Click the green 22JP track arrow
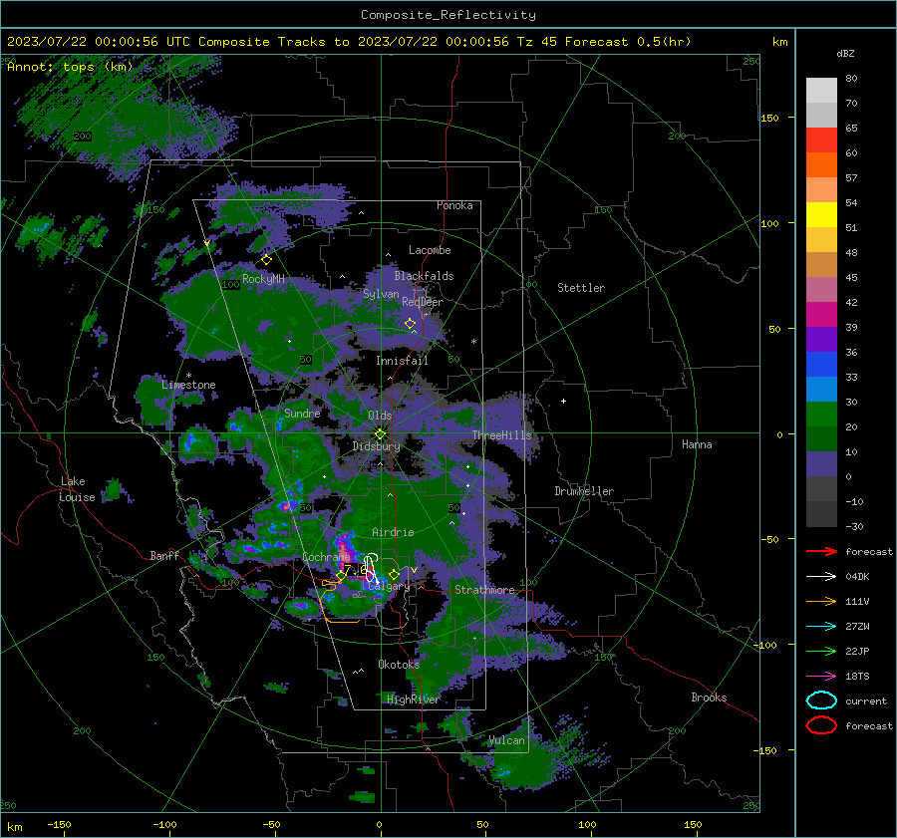897x838 pixels. coord(821,651)
